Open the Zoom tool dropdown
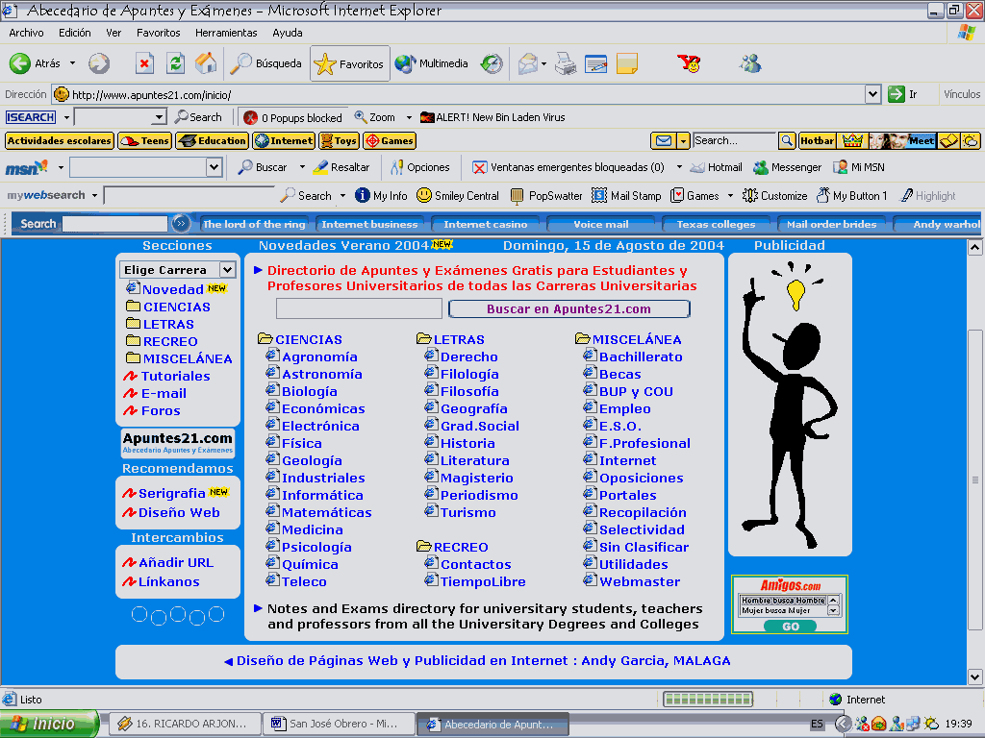 [409, 117]
